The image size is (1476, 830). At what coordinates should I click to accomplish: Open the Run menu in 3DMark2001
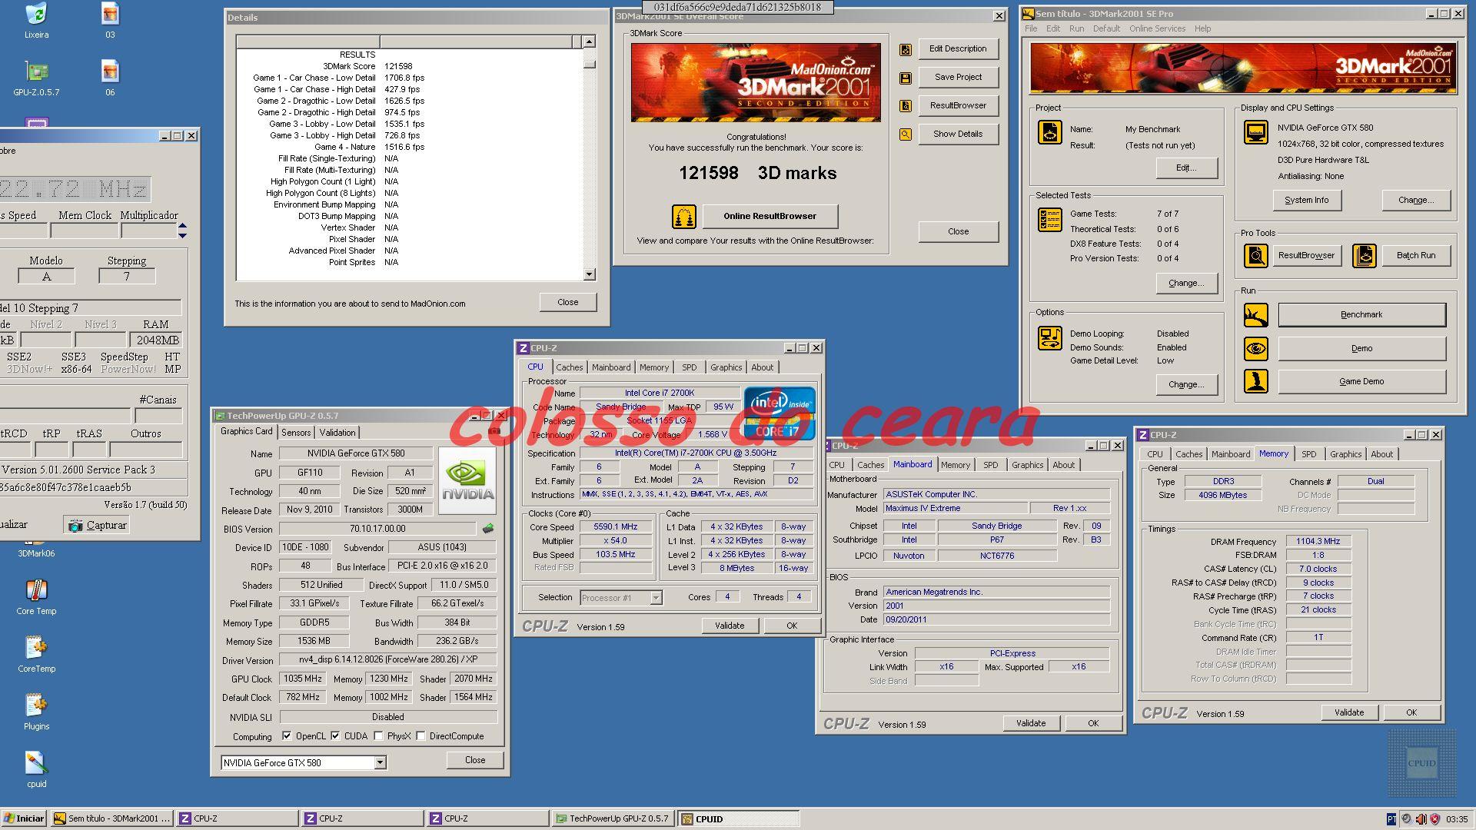[x=1076, y=28]
